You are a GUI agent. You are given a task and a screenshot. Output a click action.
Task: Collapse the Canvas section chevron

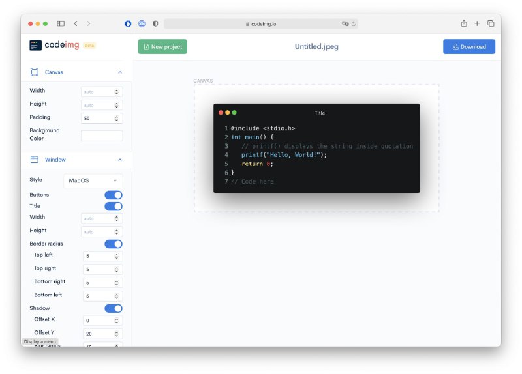119,72
